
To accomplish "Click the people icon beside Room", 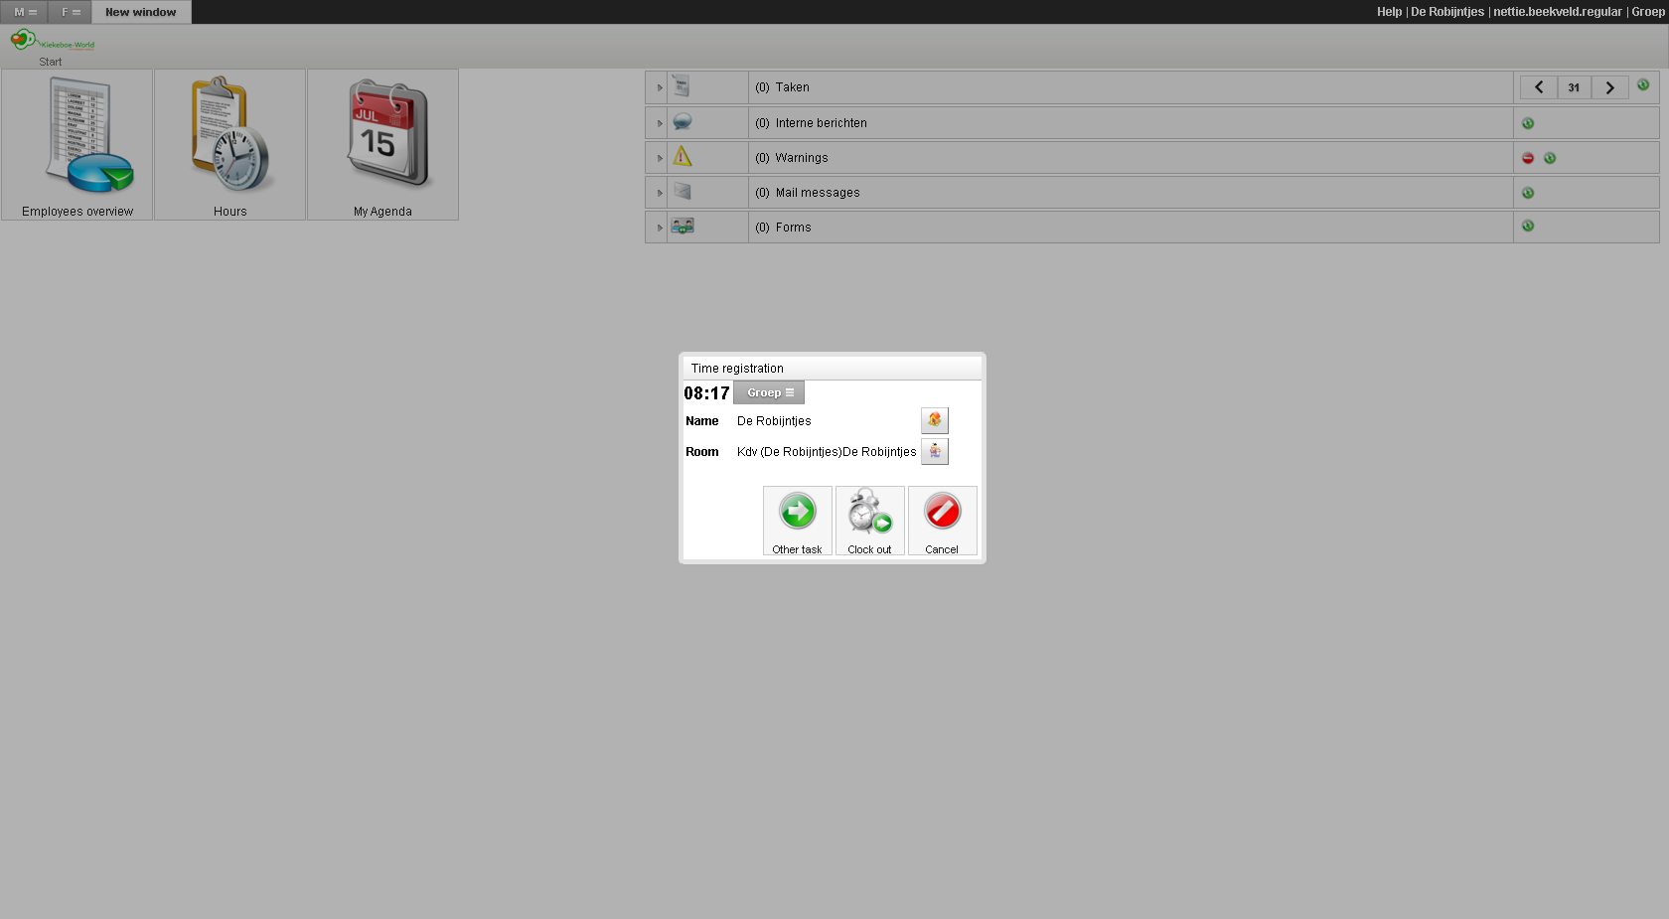I will click(x=934, y=451).
